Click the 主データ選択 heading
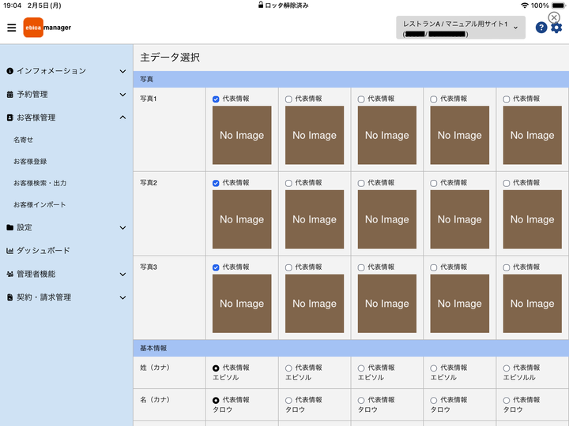The image size is (569, 426). tap(170, 58)
